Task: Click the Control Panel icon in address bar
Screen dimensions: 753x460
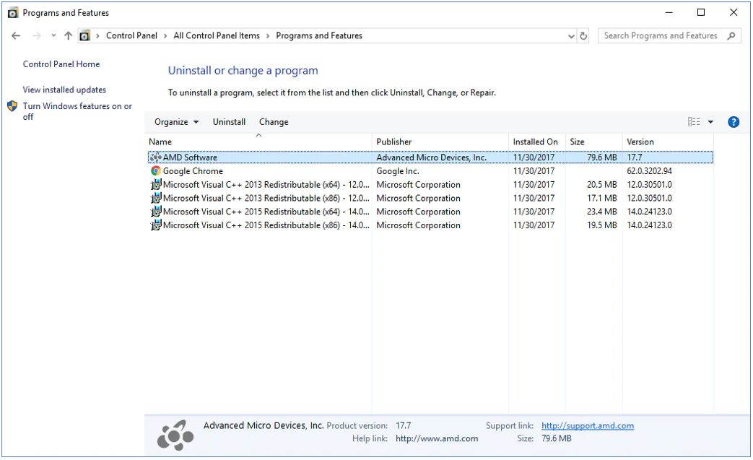Action: [x=84, y=35]
